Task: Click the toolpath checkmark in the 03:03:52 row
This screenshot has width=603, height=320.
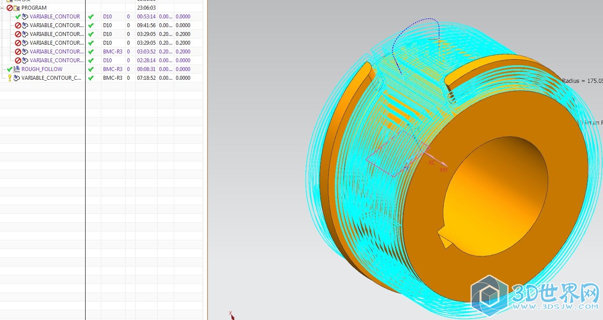Action: (91, 52)
